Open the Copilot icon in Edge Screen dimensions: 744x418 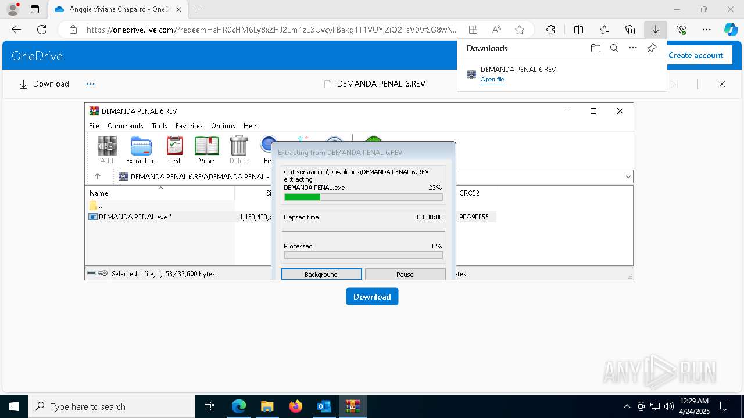coord(731,30)
